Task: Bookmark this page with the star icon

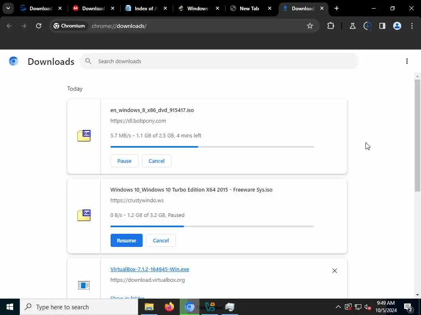Action: (x=310, y=26)
